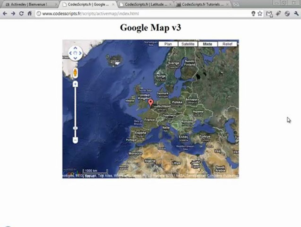This screenshot has height=227, width=301.
Task: Click the Libya label on the map
Action: [176, 163]
